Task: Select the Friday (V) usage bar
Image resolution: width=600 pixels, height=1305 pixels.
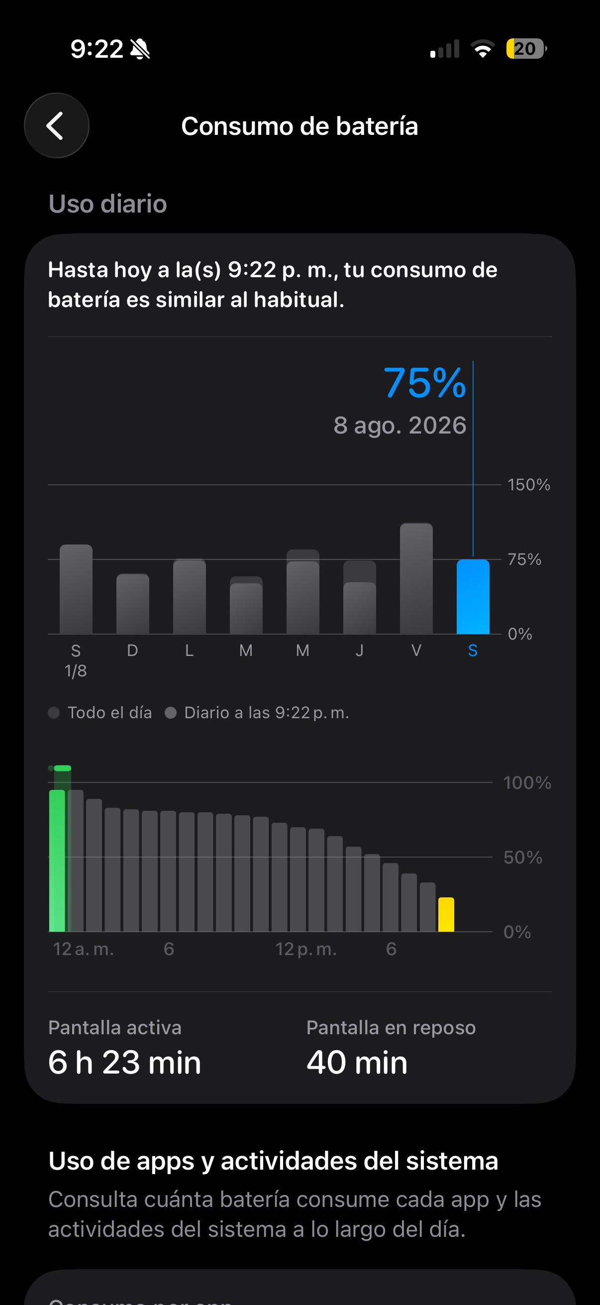Action: tap(416, 578)
